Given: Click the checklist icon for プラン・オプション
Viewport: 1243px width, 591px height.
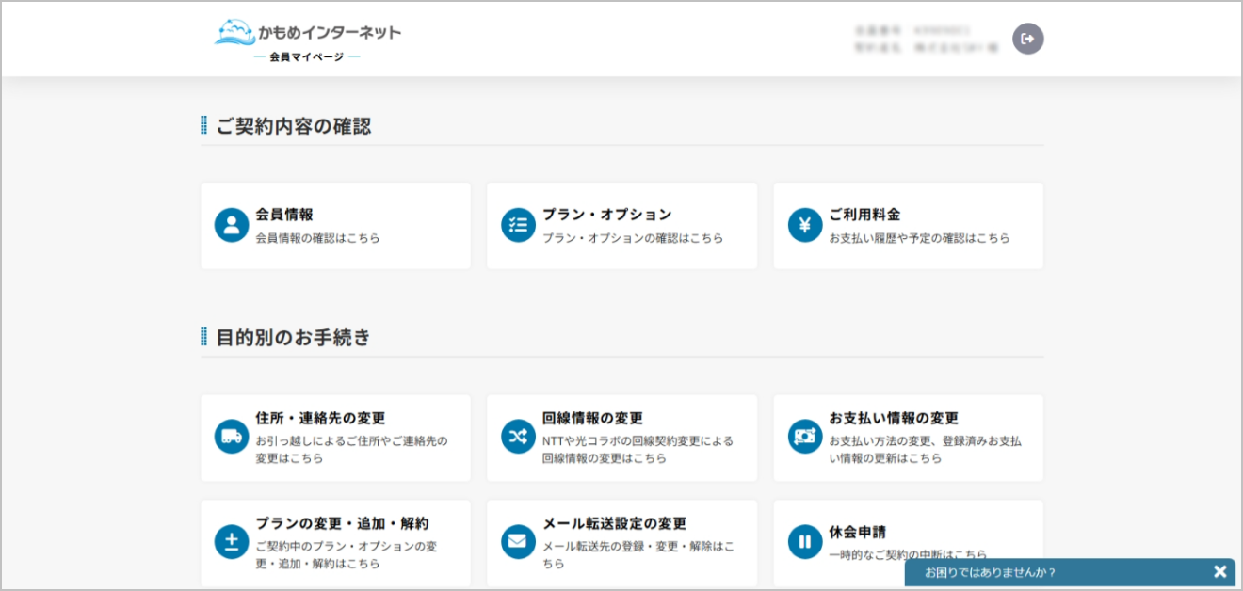Looking at the screenshot, I should point(518,226).
